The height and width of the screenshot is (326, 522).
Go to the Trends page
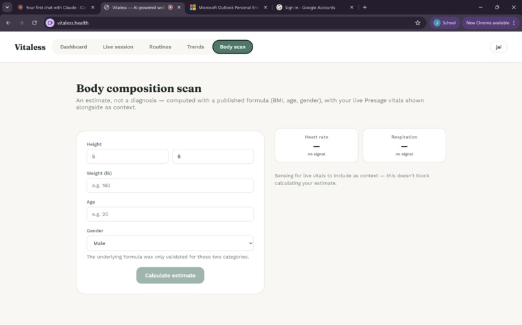(196, 47)
